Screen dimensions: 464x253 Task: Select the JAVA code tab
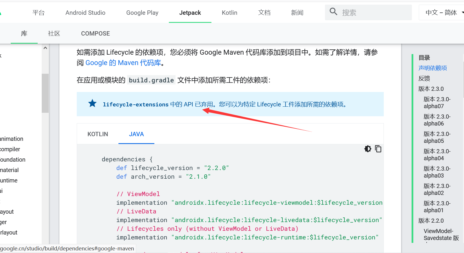pos(136,134)
